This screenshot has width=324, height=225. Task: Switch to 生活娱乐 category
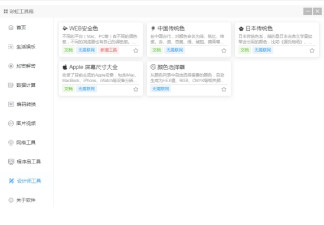coord(26,47)
